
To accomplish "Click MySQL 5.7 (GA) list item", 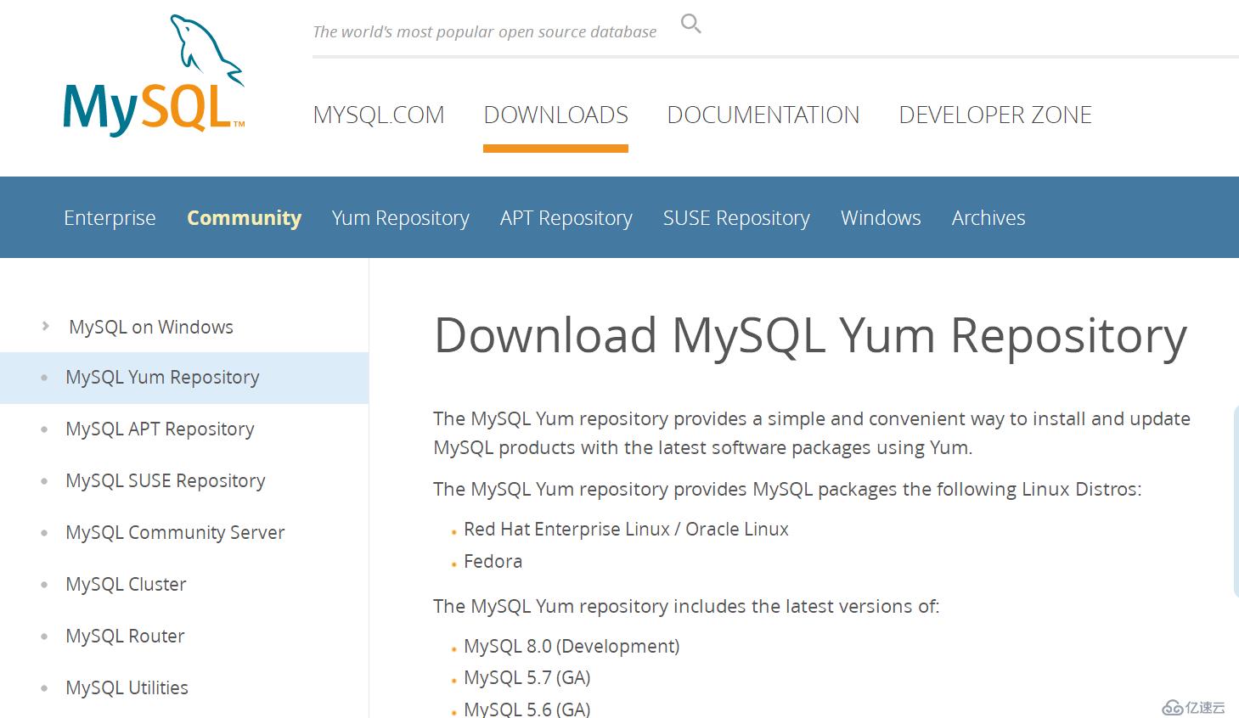I will coord(527,677).
